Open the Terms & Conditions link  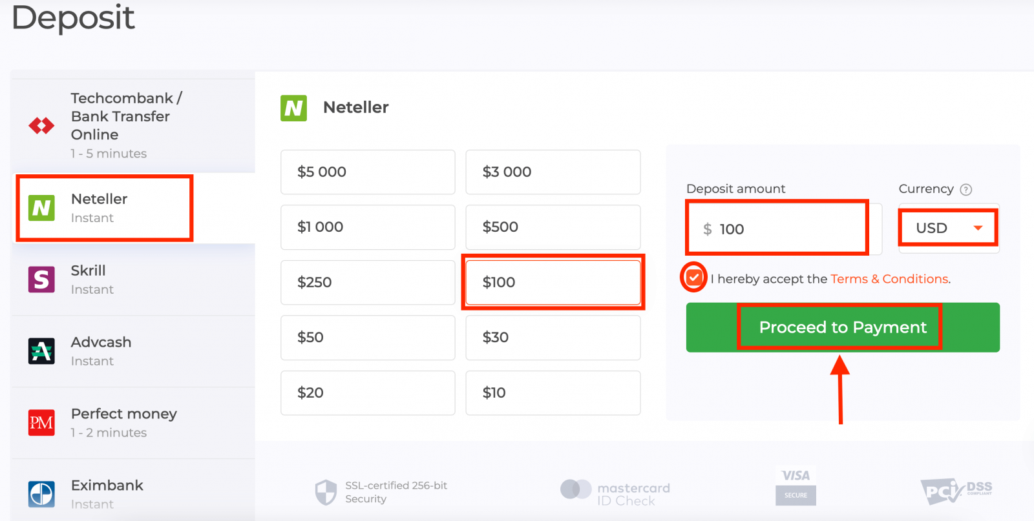point(889,279)
